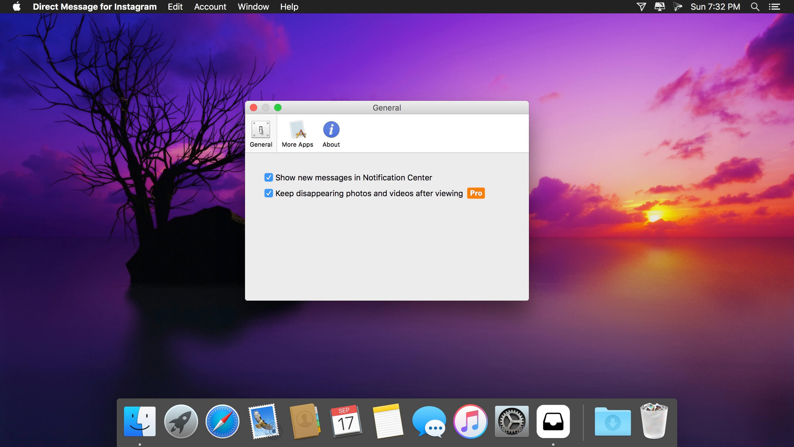Open the Edit menu
This screenshot has width=794, height=447.
pos(174,7)
